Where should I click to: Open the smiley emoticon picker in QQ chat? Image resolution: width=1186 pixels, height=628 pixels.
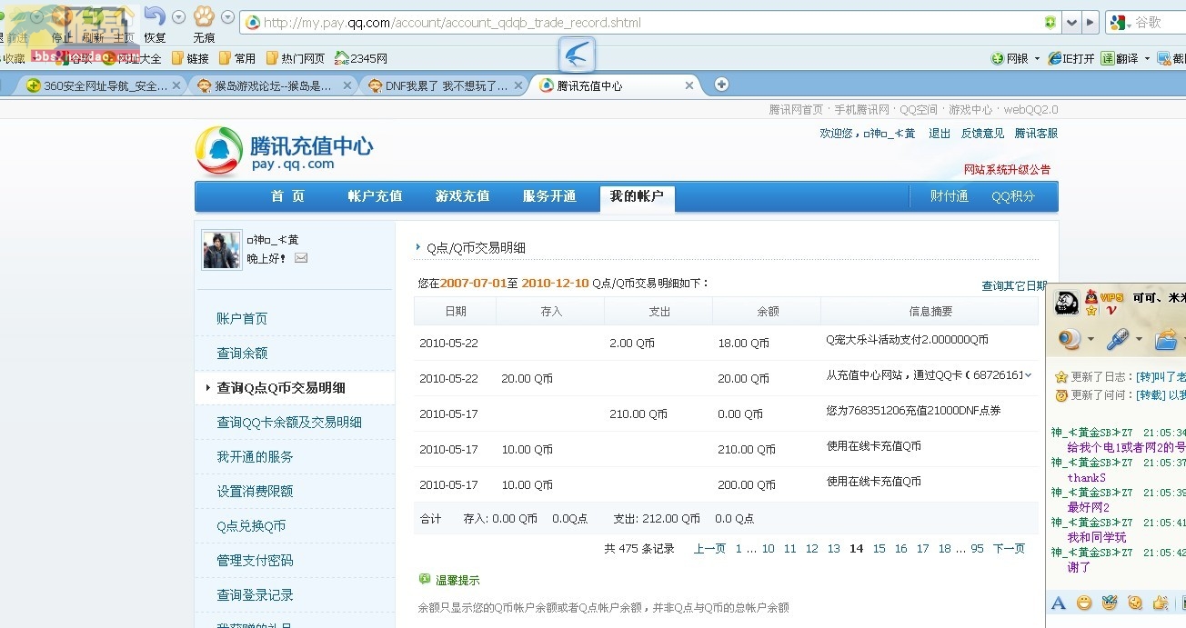coord(1084,603)
